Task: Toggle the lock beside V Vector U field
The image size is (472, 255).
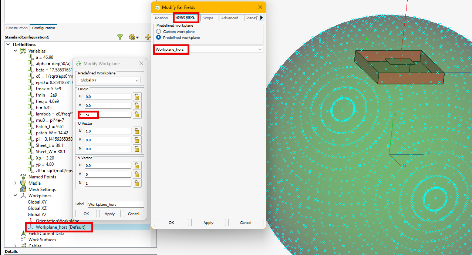Action: [x=137, y=165]
